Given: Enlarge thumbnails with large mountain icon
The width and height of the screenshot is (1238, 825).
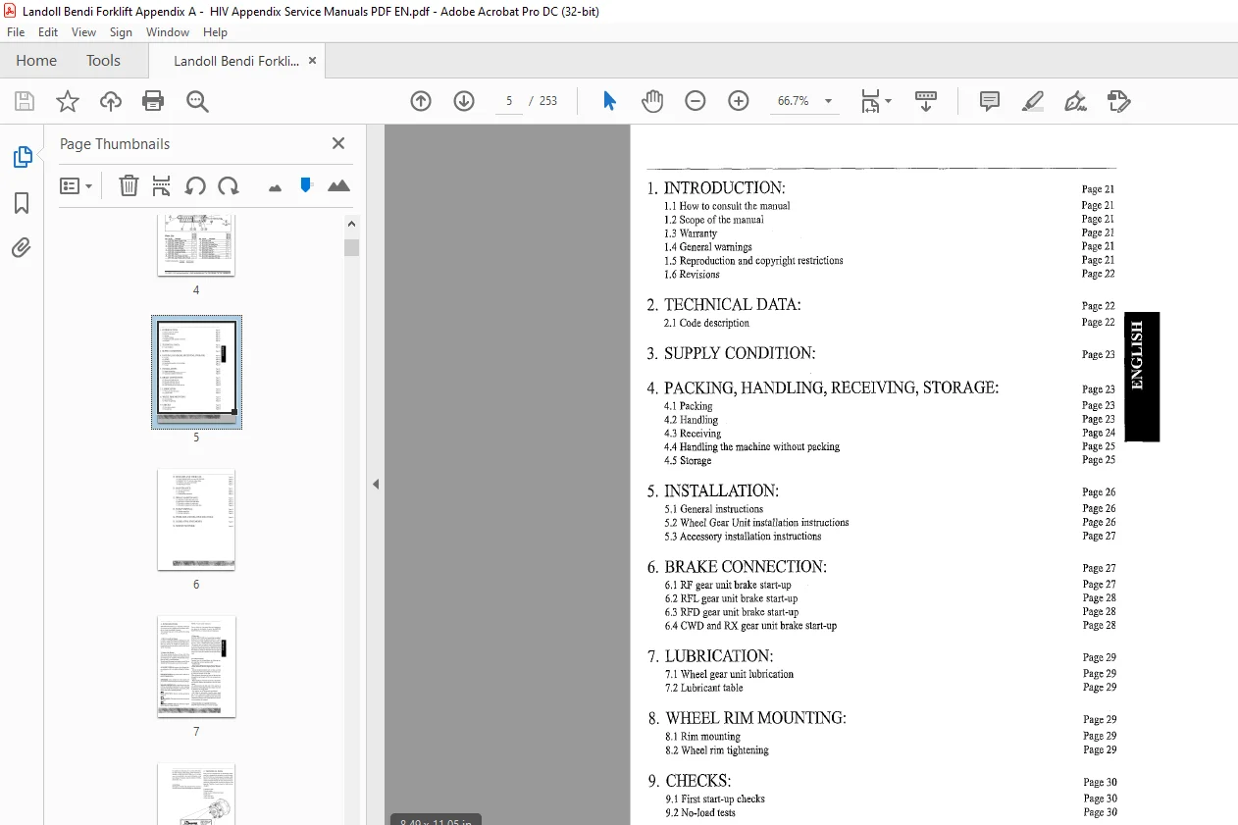Looking at the screenshot, I should [x=338, y=185].
